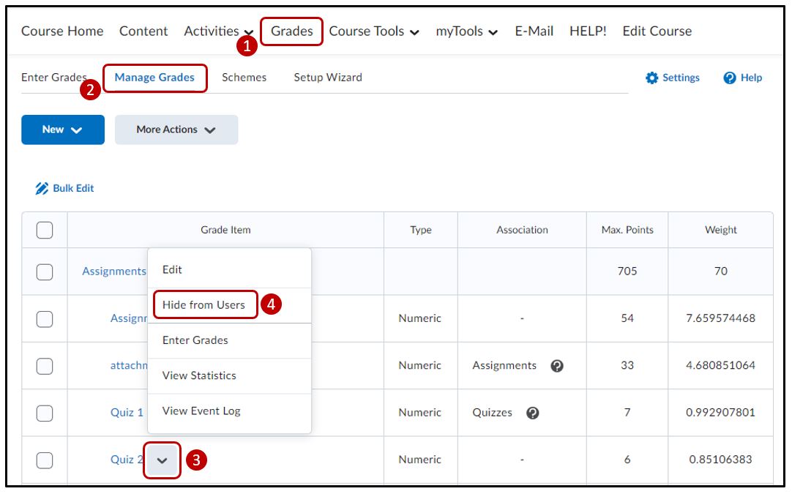
Task: Click help icon beside Quizzes association
Action: [533, 413]
